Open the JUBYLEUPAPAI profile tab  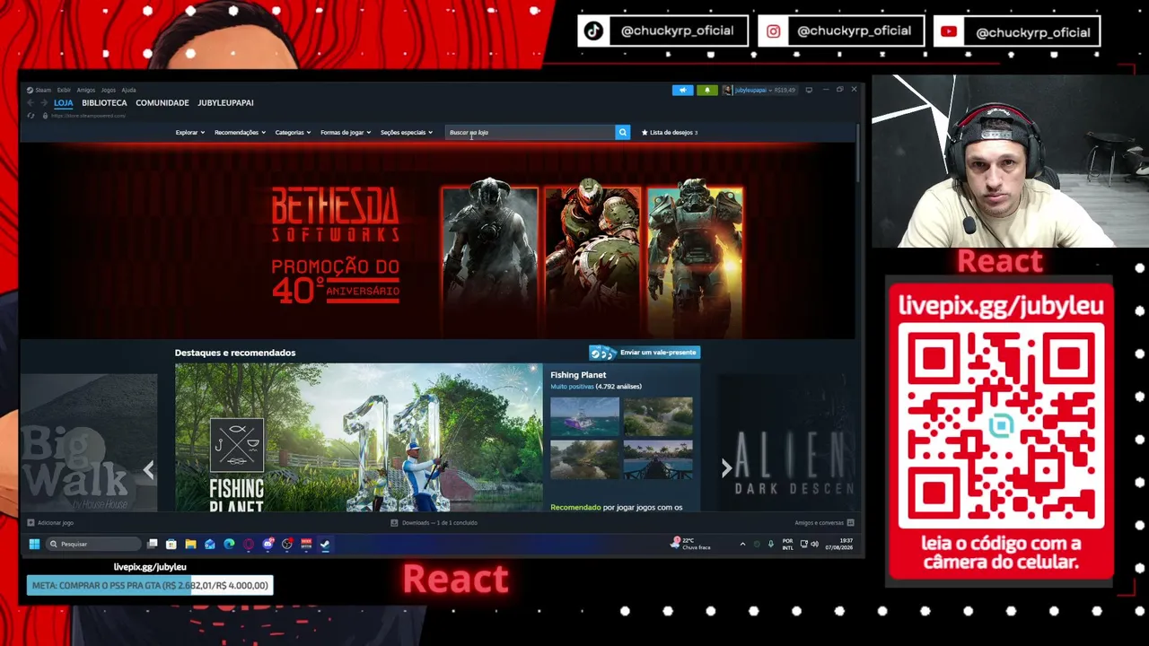pyautogui.click(x=225, y=103)
